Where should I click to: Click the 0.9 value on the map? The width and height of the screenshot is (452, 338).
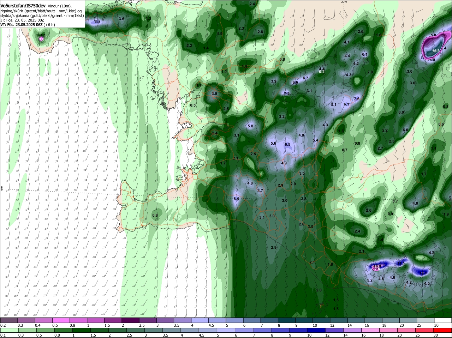click(x=390, y=214)
